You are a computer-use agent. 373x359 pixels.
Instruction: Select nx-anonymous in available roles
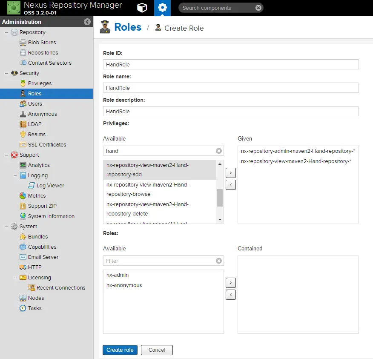(x=163, y=285)
